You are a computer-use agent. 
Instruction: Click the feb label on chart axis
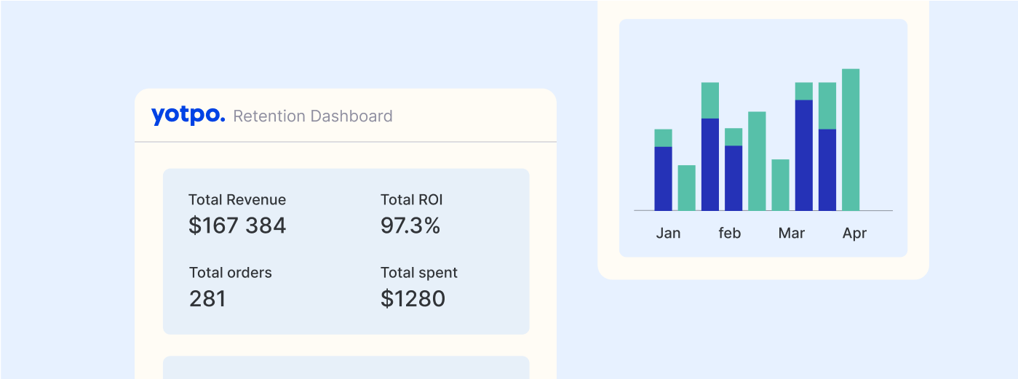tap(730, 234)
